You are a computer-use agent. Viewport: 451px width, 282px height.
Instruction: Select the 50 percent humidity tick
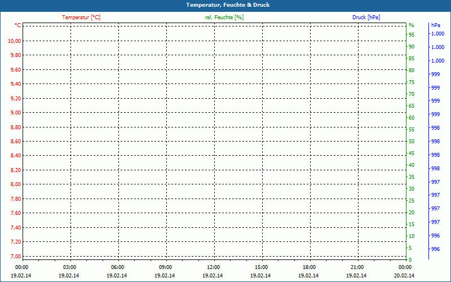click(412, 142)
